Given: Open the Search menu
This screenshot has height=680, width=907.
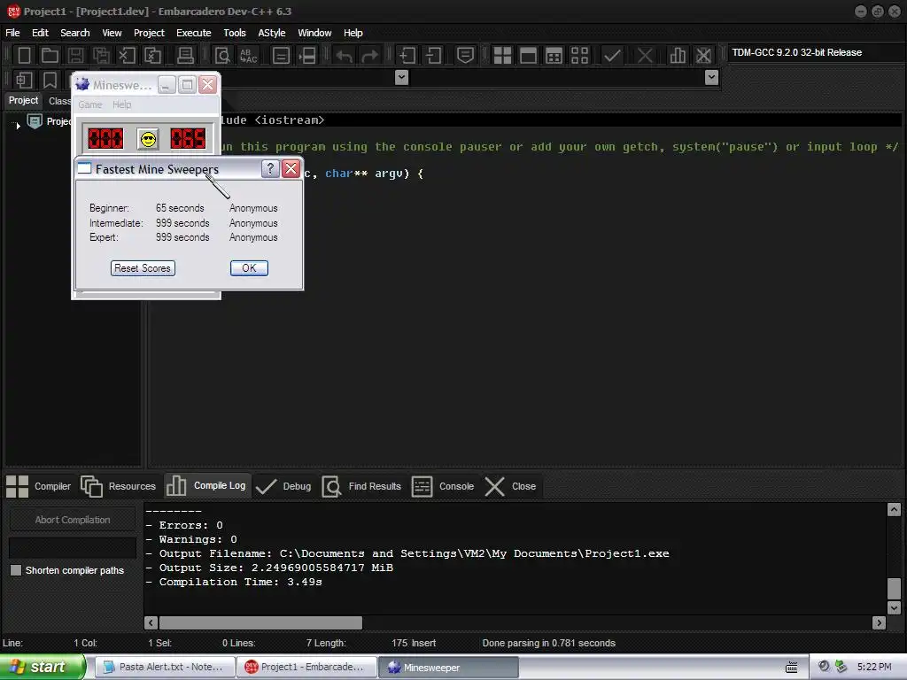Looking at the screenshot, I should (75, 33).
